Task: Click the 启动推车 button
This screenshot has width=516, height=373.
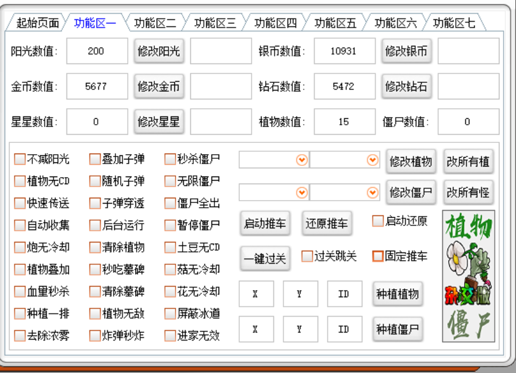Action: 264,223
